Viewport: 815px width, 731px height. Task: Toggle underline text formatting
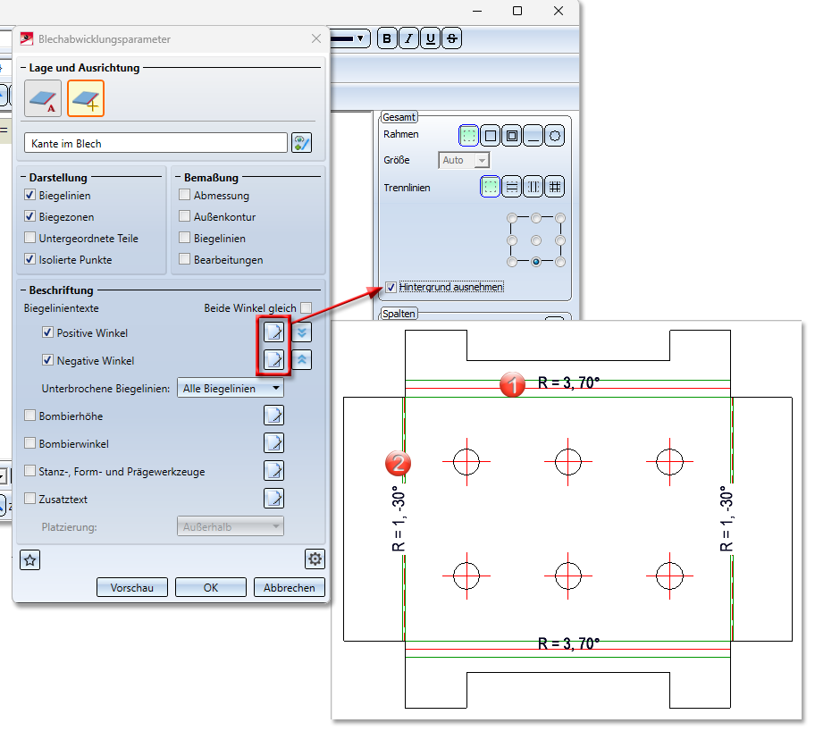[x=431, y=38]
